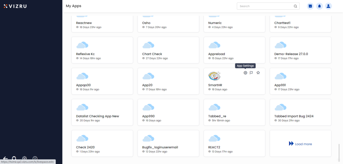Select the Reflexive Kc cloud icon
Screen dimensions: 343x164
point(82,45)
